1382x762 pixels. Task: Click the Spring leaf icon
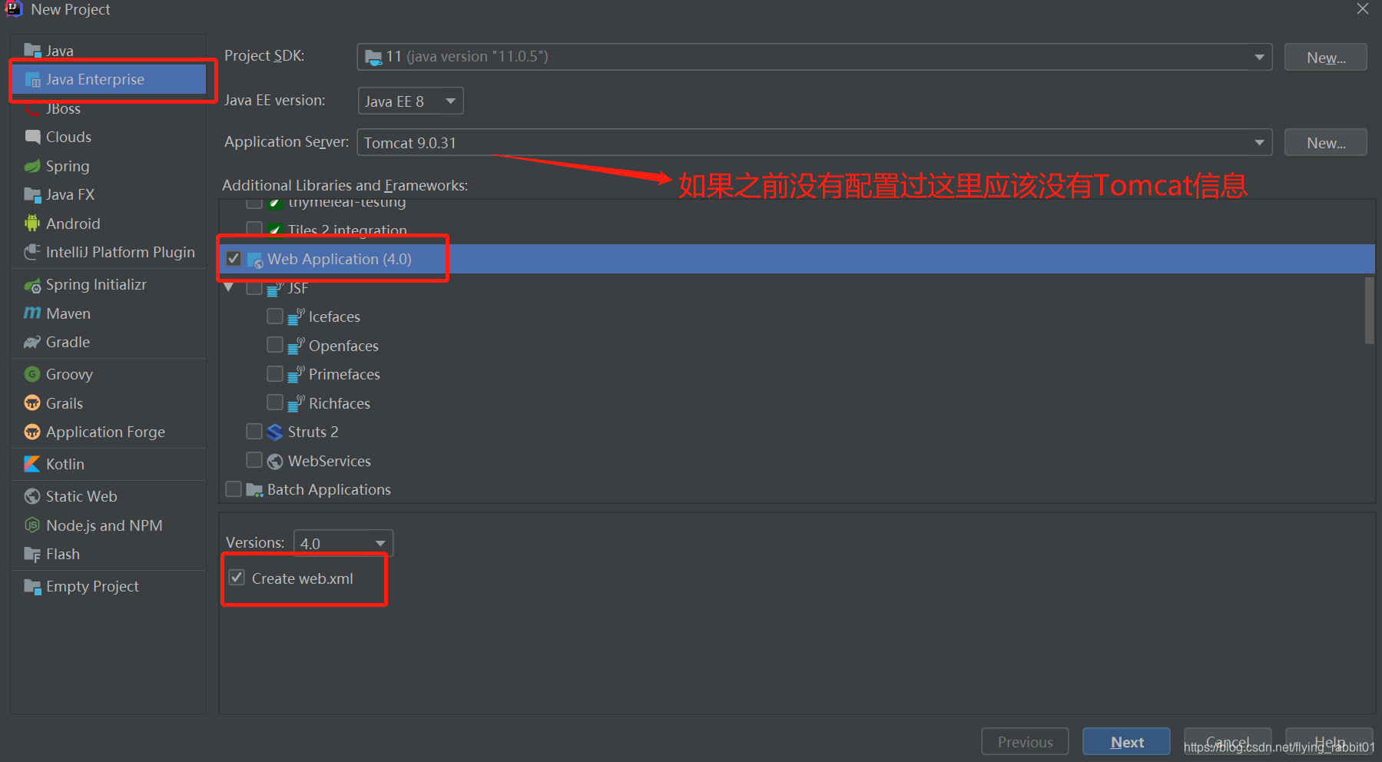point(32,166)
